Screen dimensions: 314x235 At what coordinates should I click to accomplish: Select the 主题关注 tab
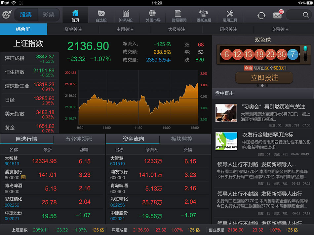pyautogui.click(x=125, y=29)
